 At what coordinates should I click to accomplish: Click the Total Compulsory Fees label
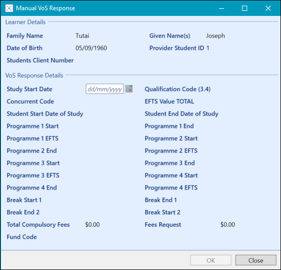click(x=38, y=225)
